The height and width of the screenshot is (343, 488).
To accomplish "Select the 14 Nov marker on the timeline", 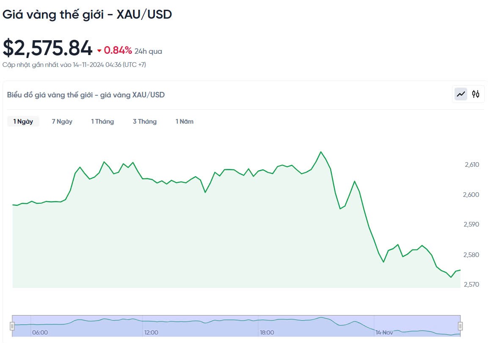I will (384, 332).
